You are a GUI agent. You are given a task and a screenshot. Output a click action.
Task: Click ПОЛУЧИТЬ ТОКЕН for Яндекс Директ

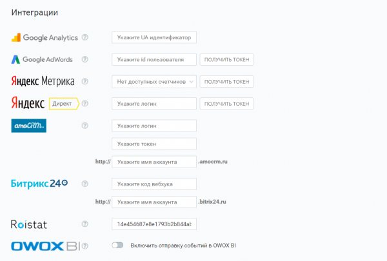226,104
